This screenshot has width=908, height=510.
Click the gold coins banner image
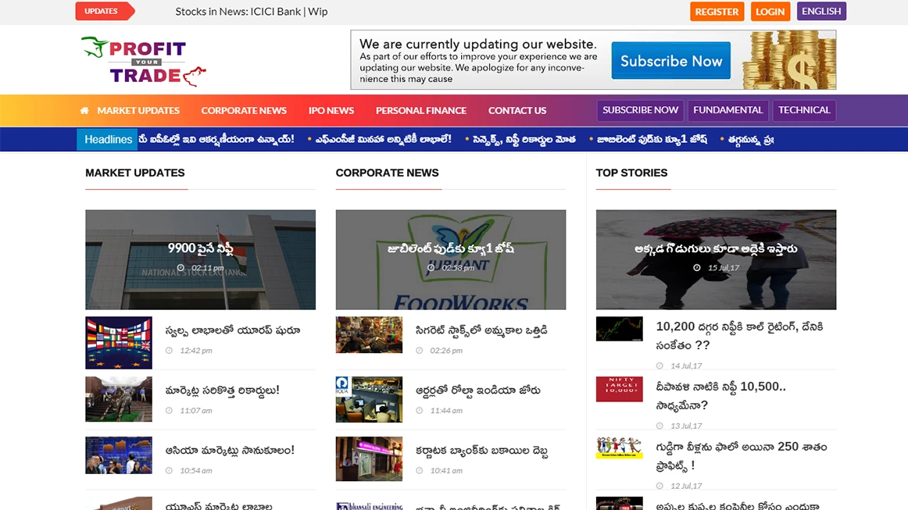point(789,60)
